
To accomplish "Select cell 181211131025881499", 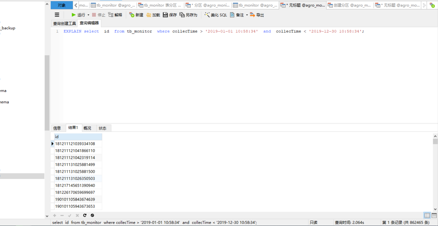I will click(x=78, y=165).
